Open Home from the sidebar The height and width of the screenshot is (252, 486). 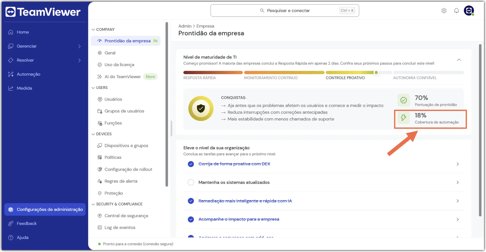(x=23, y=32)
